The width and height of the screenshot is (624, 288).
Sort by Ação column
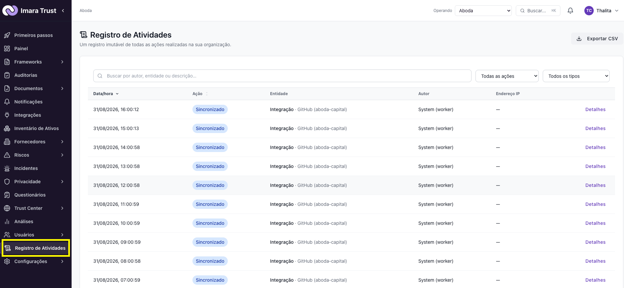200,94
